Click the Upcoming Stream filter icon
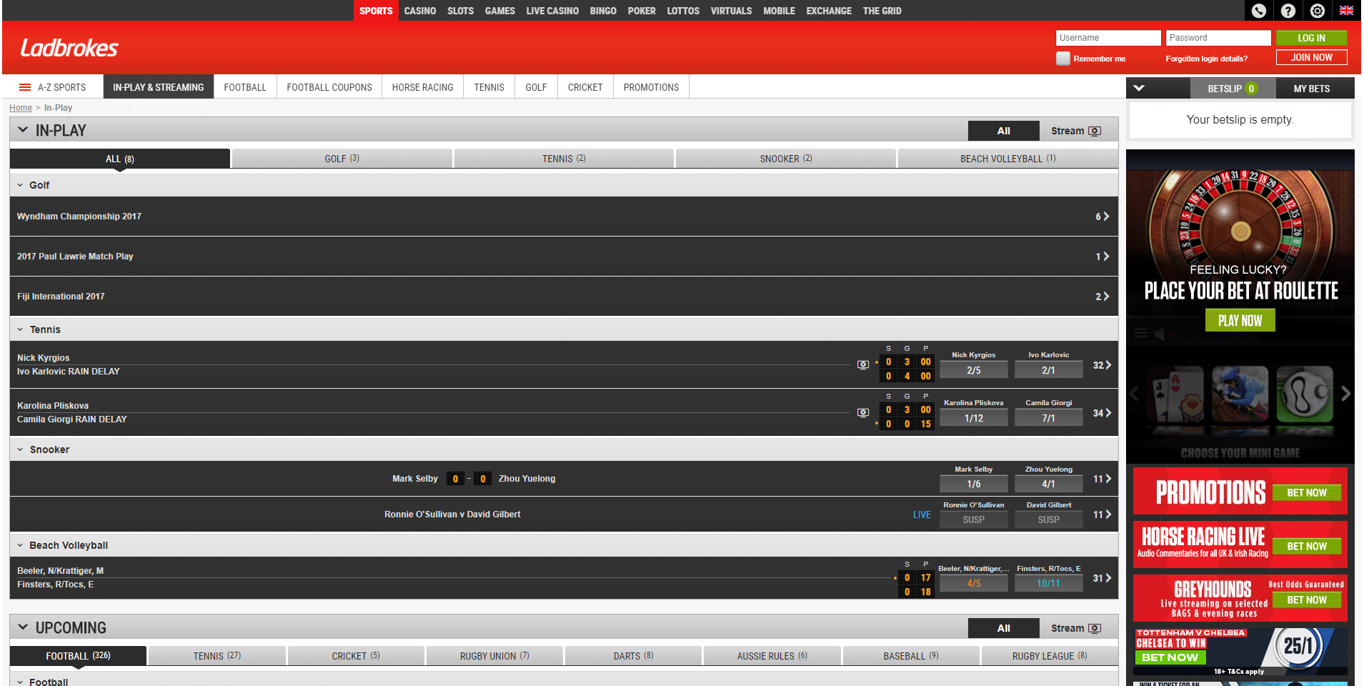The width and height of the screenshot is (1364, 686). [x=1095, y=628]
